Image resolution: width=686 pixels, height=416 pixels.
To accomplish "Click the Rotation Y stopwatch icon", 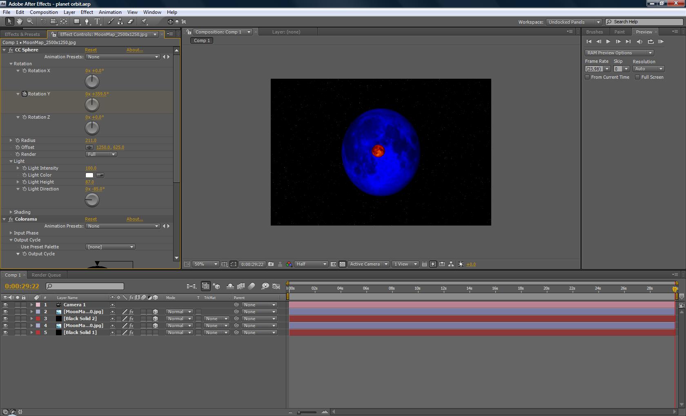I will tap(24, 94).
